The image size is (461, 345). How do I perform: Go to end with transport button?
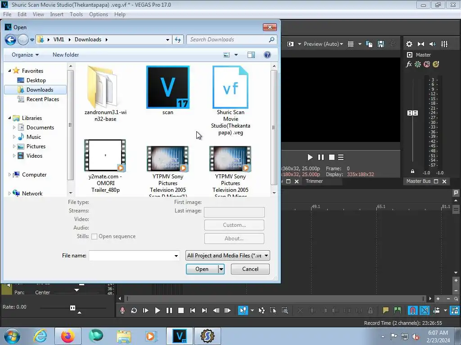coord(204,310)
